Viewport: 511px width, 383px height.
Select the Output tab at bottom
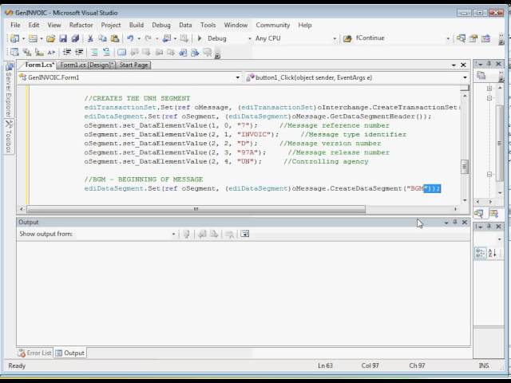tap(69, 353)
